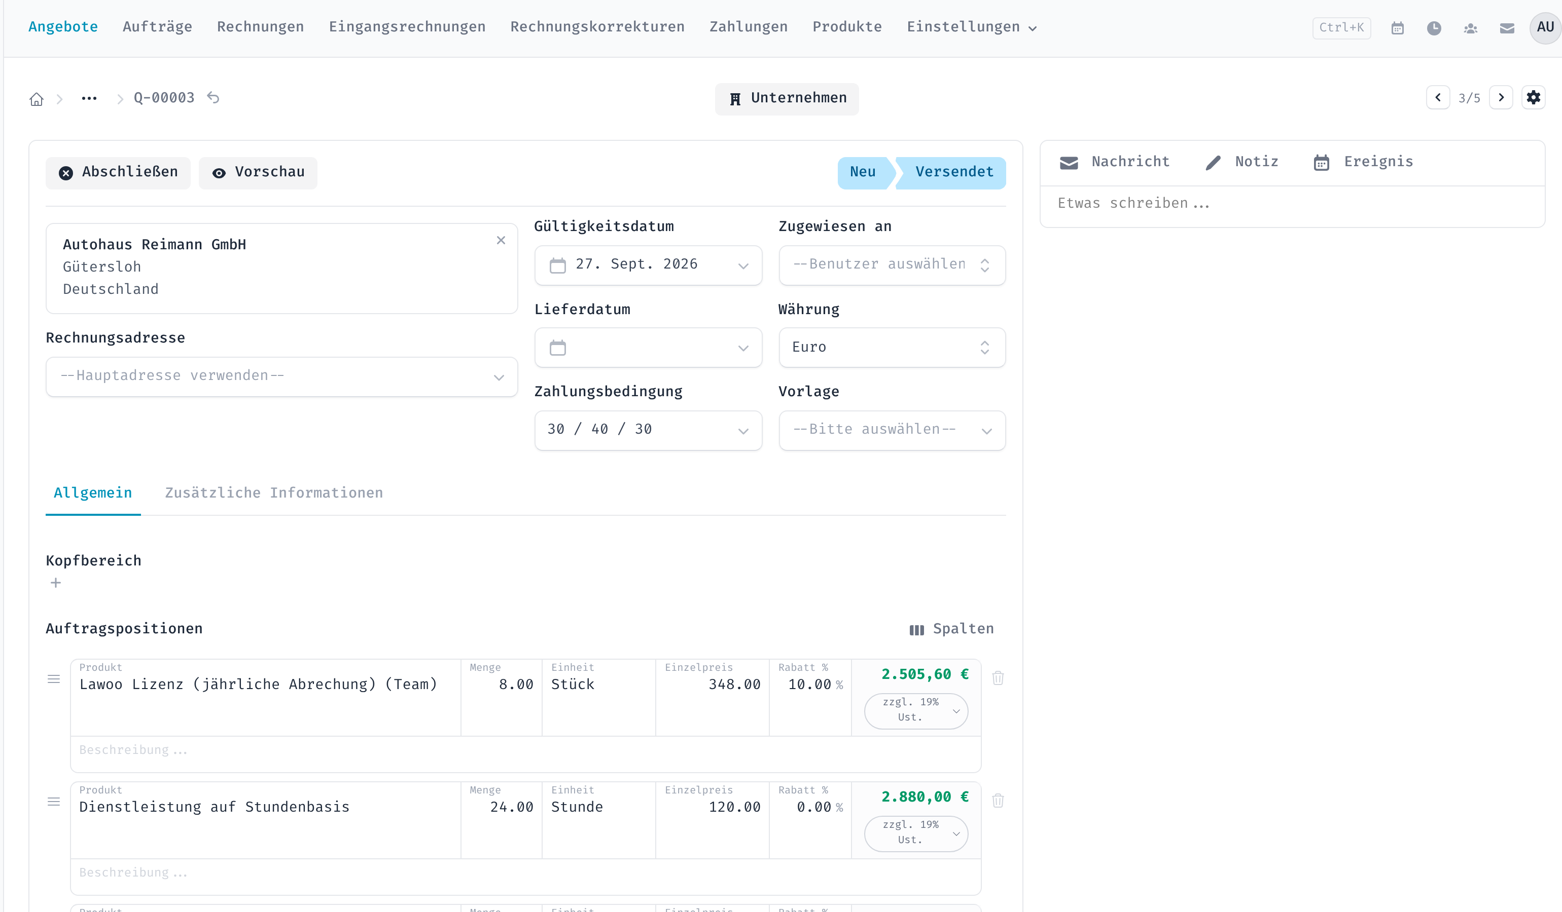Open the settings gear for this offer

point(1533,97)
